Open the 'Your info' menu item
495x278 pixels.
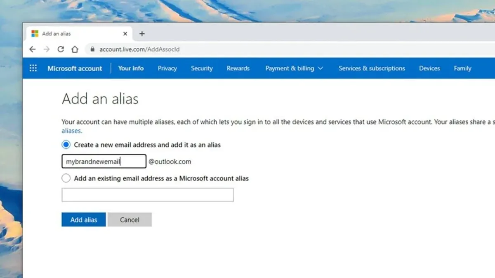coord(131,68)
